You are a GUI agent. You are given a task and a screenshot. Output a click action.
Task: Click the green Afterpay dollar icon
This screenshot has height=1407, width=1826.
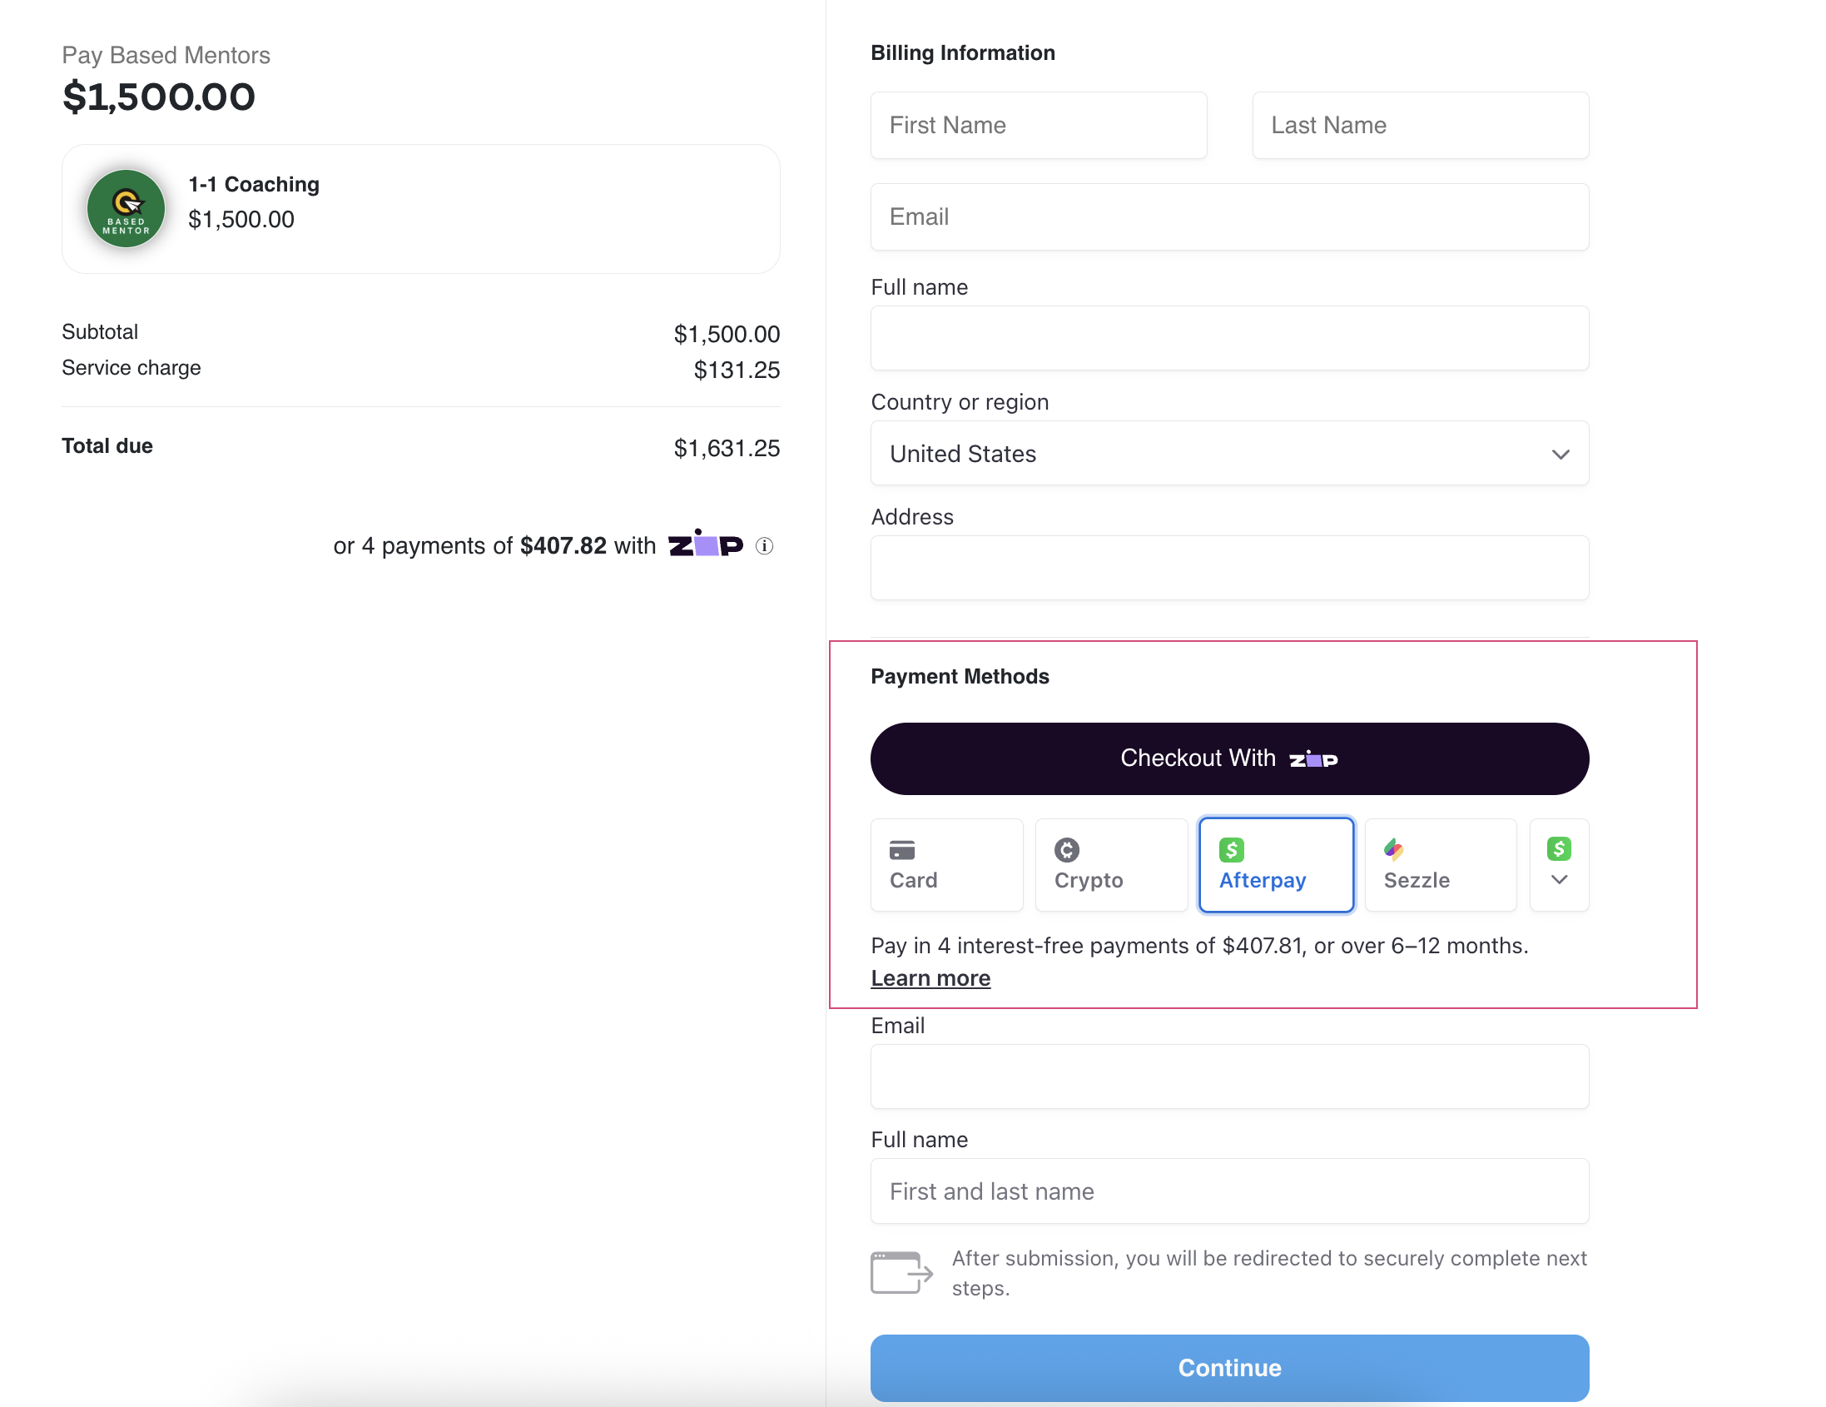[1232, 850]
